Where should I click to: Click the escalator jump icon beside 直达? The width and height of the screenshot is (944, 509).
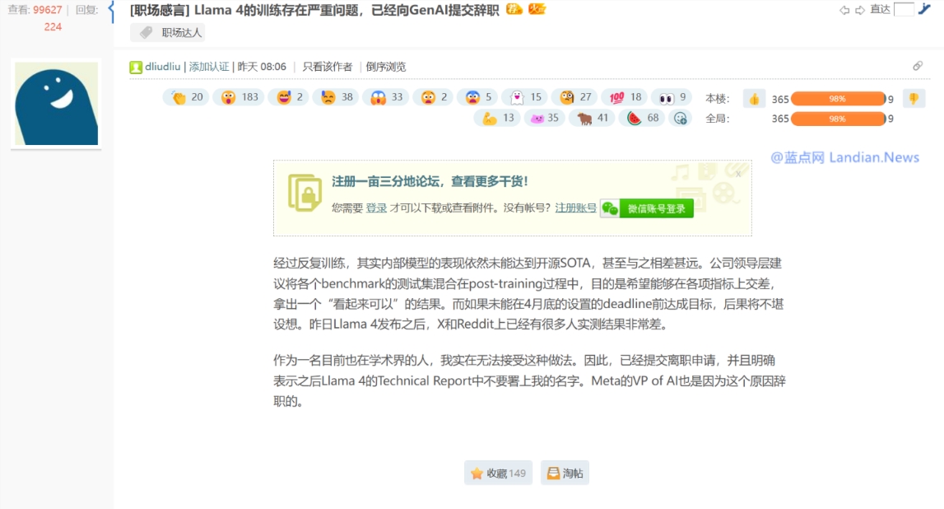[x=924, y=10]
